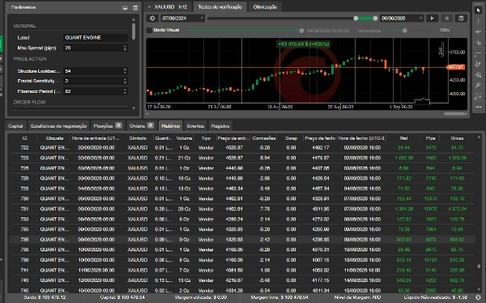Click the backtest period slider right handle
The width and height of the screenshot is (486, 303).
pos(375,19)
